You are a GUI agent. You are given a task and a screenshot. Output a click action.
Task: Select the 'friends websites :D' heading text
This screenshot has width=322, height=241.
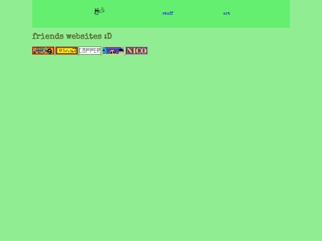72,36
